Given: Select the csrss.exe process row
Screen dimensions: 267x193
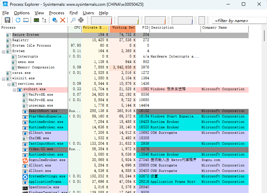Looking at the screenshot, I should (124, 73).
